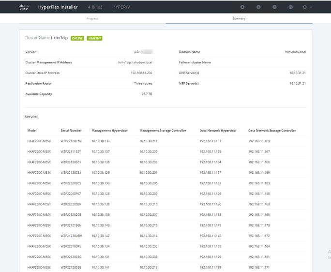
Task: Click management hypervisor IP 10.10.30.137
Action: [101, 151]
